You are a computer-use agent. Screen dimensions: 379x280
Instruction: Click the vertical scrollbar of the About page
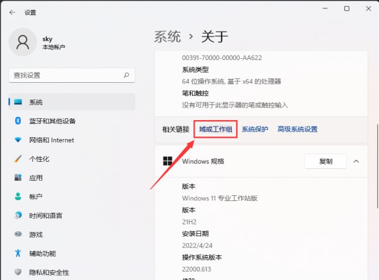[x=377, y=166]
